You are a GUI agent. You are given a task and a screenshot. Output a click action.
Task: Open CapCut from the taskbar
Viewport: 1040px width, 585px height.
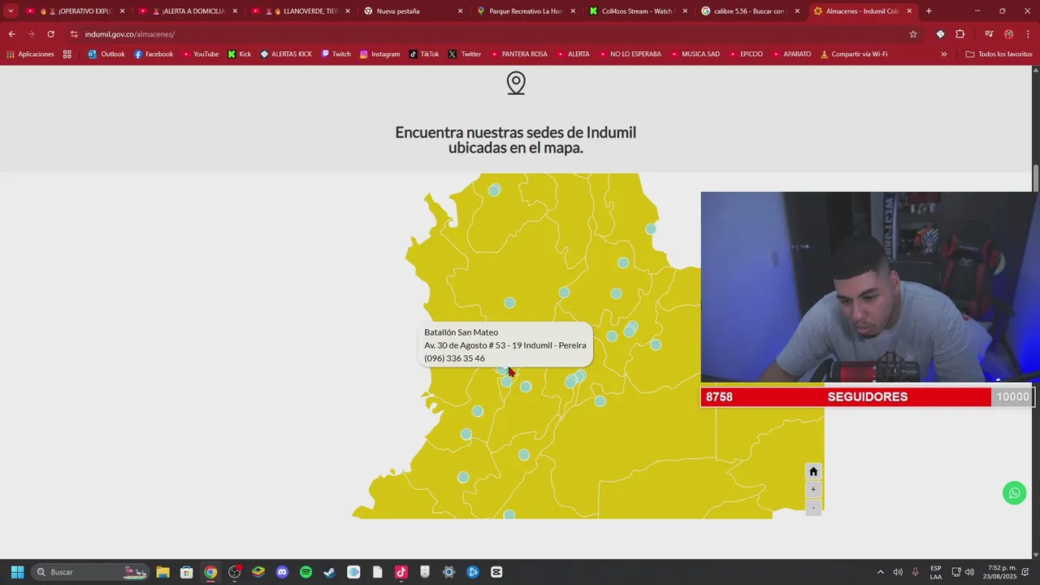(496, 572)
